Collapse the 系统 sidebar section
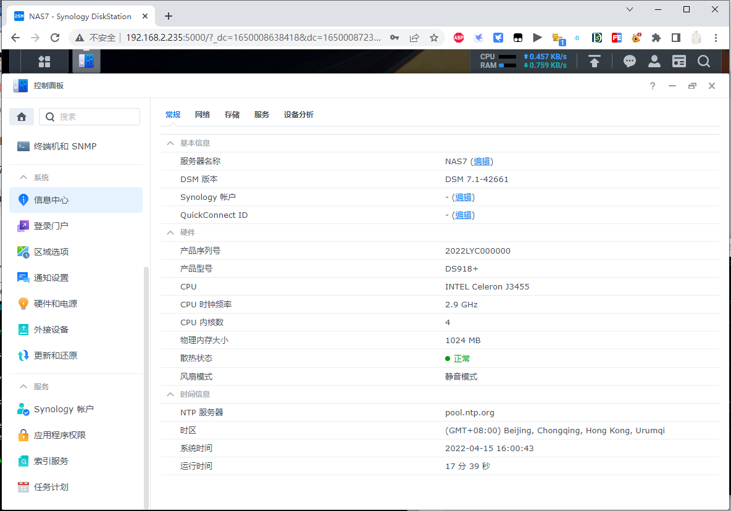Image resolution: width=731 pixels, height=511 pixels. coord(23,178)
